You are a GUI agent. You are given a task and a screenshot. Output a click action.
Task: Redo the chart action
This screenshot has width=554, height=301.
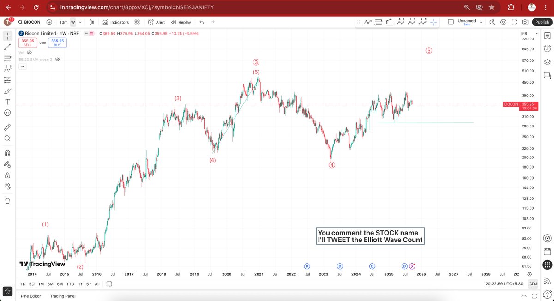pyautogui.click(x=212, y=22)
